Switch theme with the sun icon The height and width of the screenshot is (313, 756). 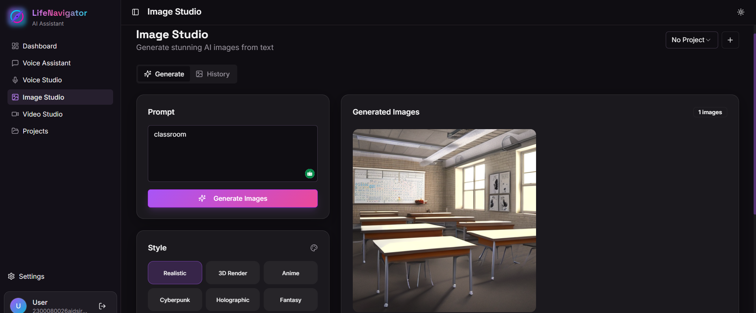[741, 12]
